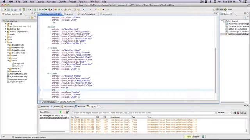Viewport: 250px width, 140px height.
Task: Maximize the Outline panel
Action: point(248,14)
